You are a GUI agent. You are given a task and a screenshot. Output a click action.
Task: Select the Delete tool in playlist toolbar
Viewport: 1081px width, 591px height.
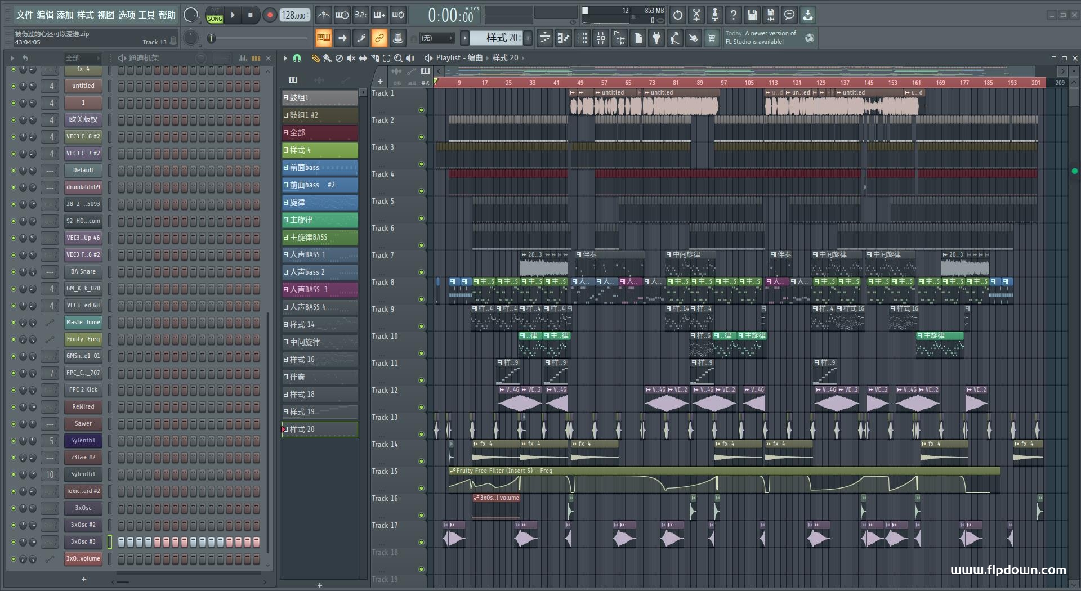pos(339,58)
